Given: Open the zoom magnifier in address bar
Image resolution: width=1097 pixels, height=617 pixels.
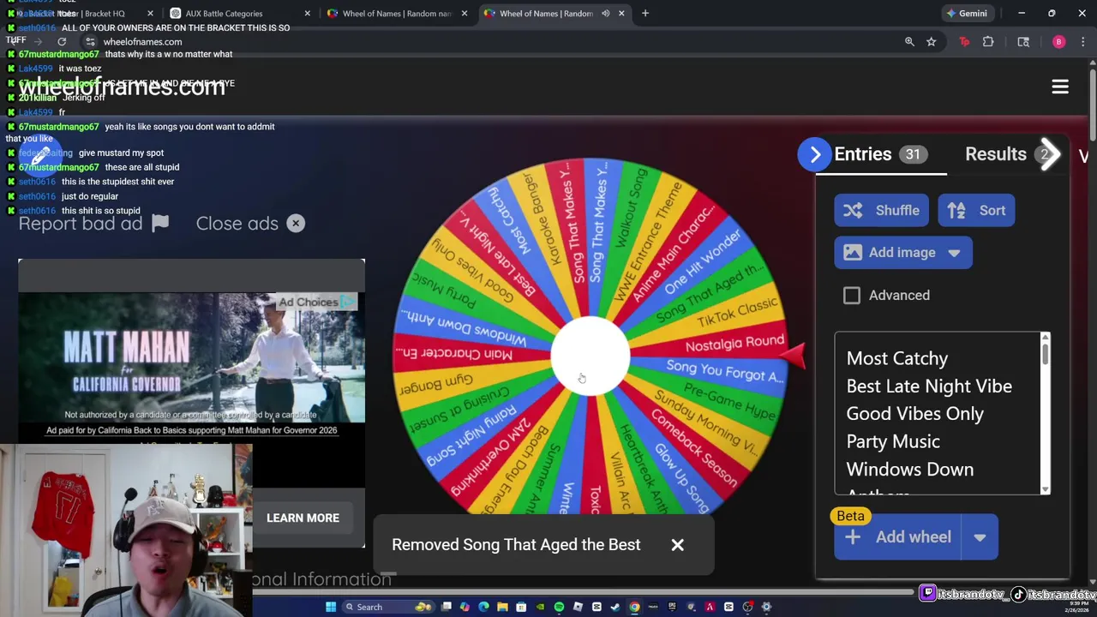Looking at the screenshot, I should (909, 41).
